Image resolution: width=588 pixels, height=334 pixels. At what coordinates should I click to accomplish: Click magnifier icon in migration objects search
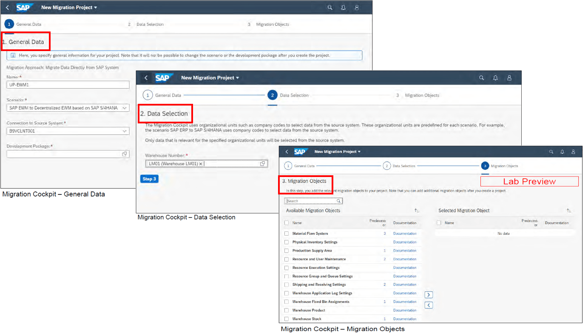point(339,201)
